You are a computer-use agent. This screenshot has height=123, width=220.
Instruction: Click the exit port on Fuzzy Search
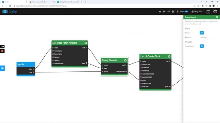click(x=126, y=65)
